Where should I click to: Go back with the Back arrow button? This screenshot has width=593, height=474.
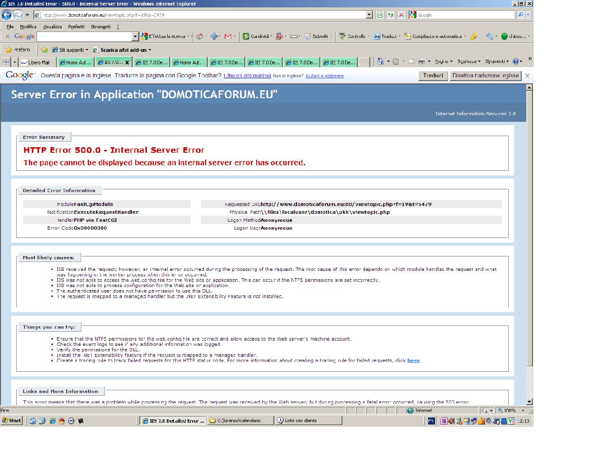pos(6,15)
